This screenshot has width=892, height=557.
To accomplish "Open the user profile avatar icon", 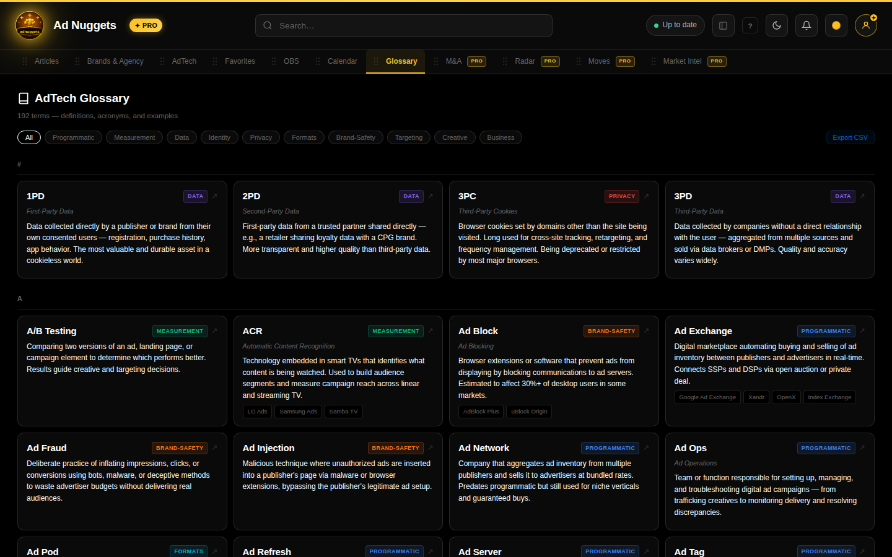I will tap(866, 25).
